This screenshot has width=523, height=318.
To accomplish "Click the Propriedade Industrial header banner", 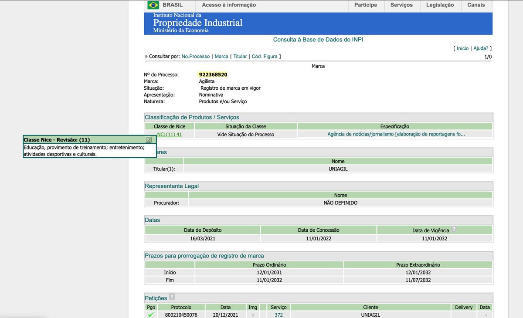I will [318, 24].
